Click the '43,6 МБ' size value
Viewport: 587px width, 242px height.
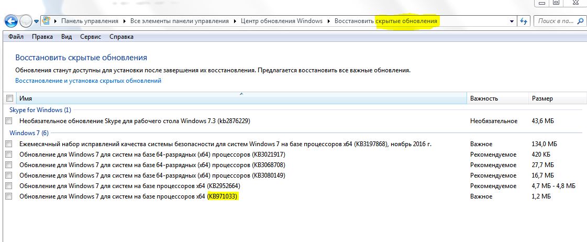tap(543, 121)
